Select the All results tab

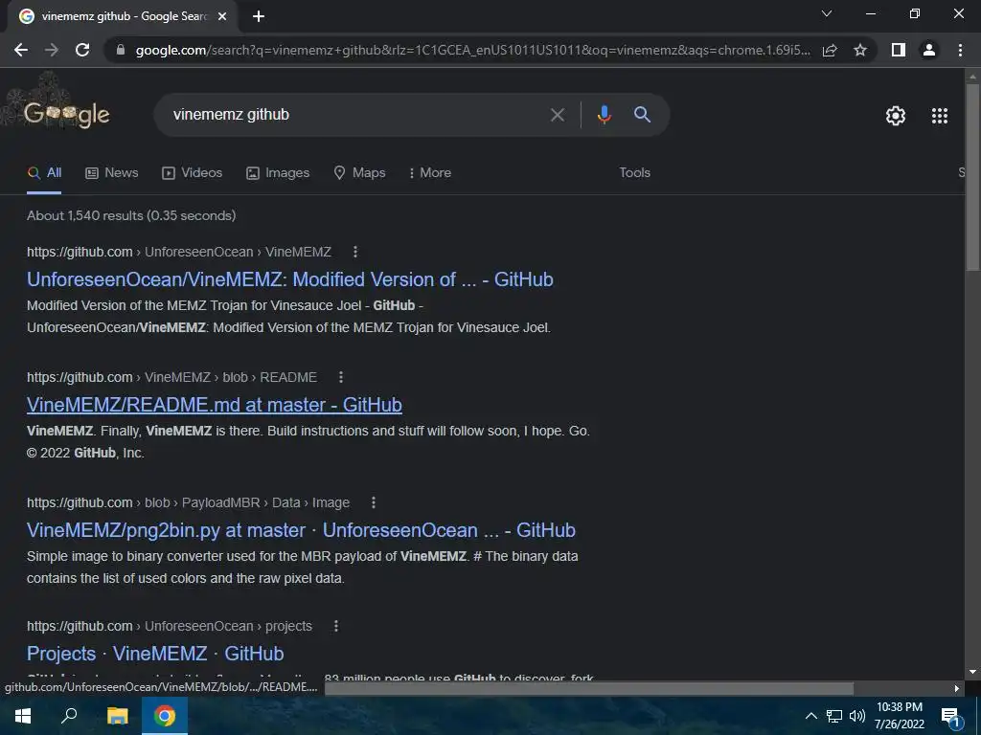44,172
